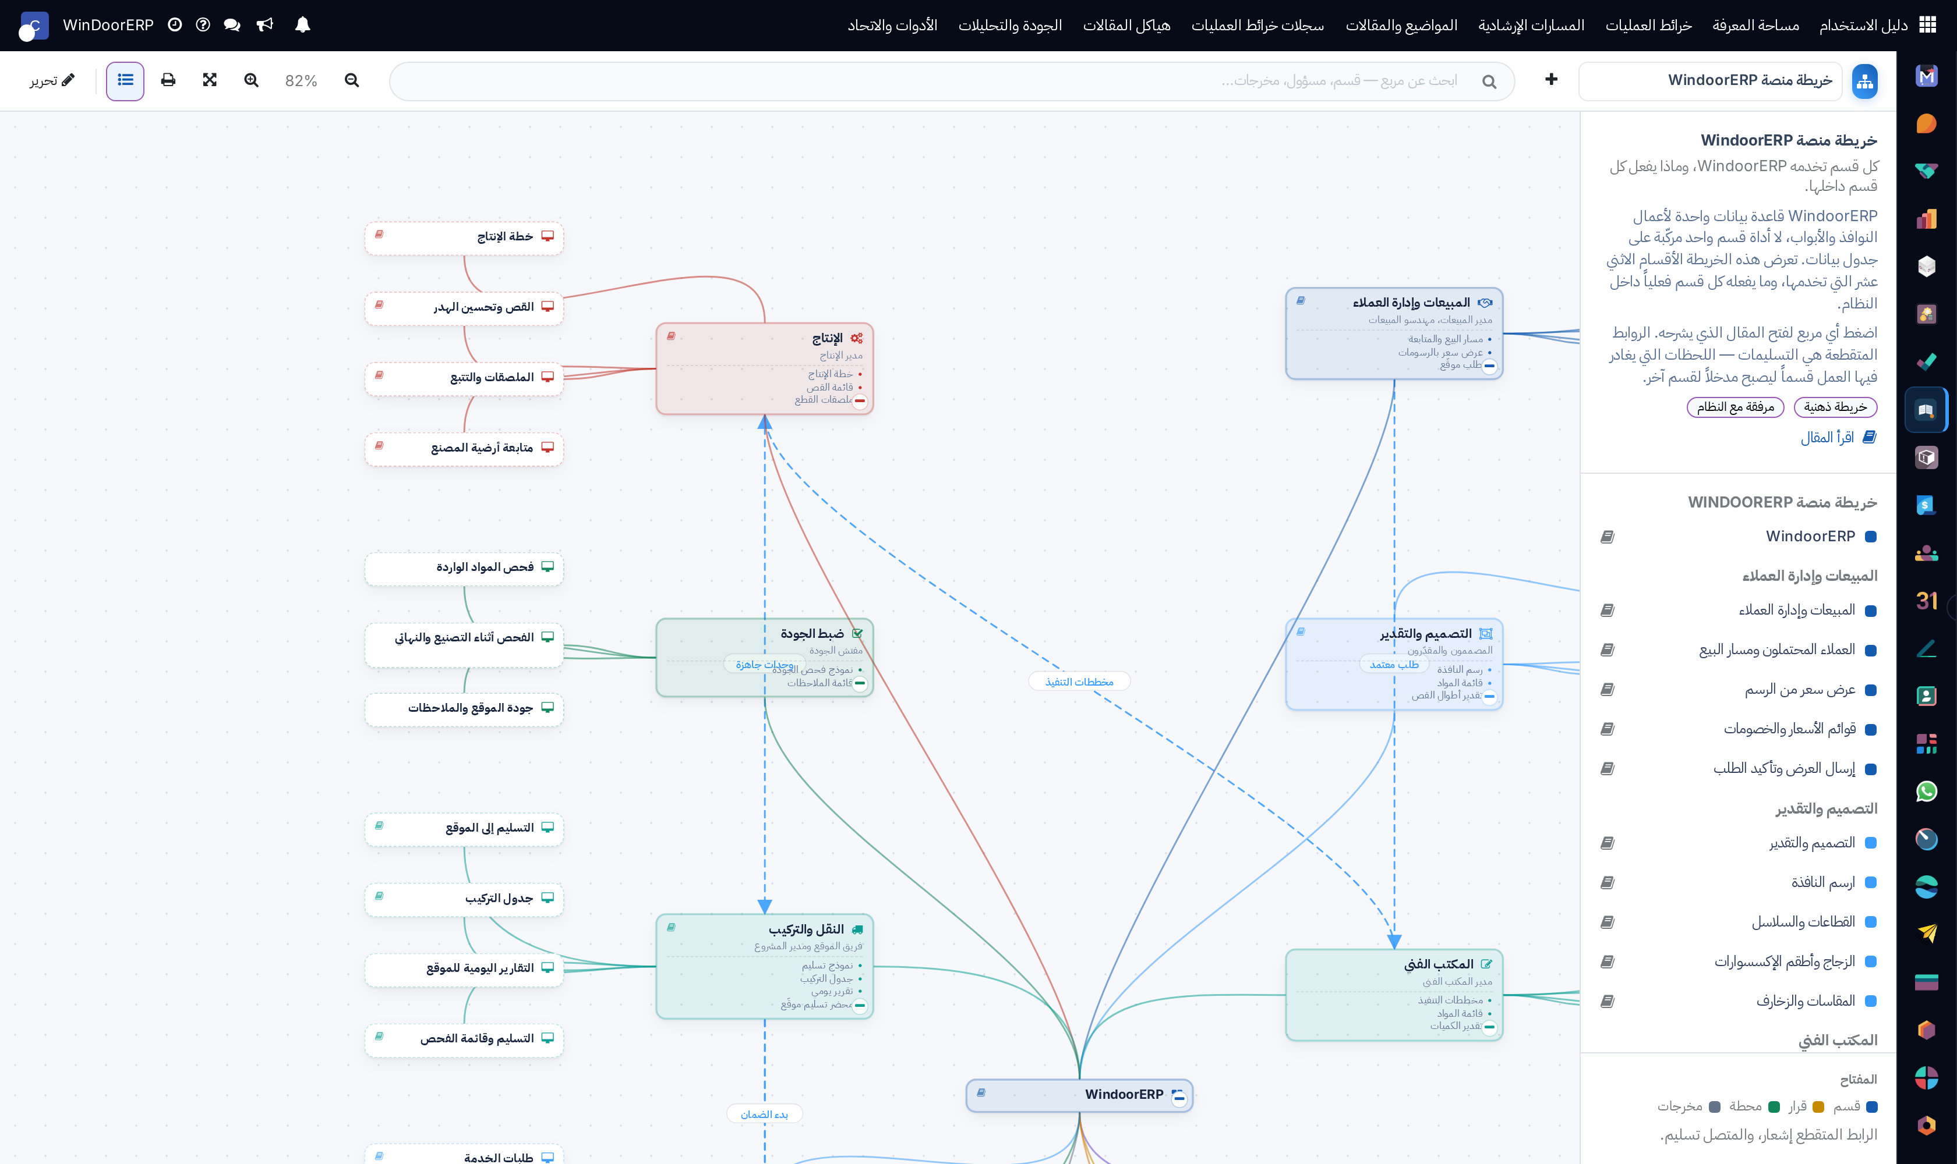This screenshot has width=1957, height=1164.
Task: Select عرض سعر من الرسم in outline
Action: click(x=1739, y=690)
